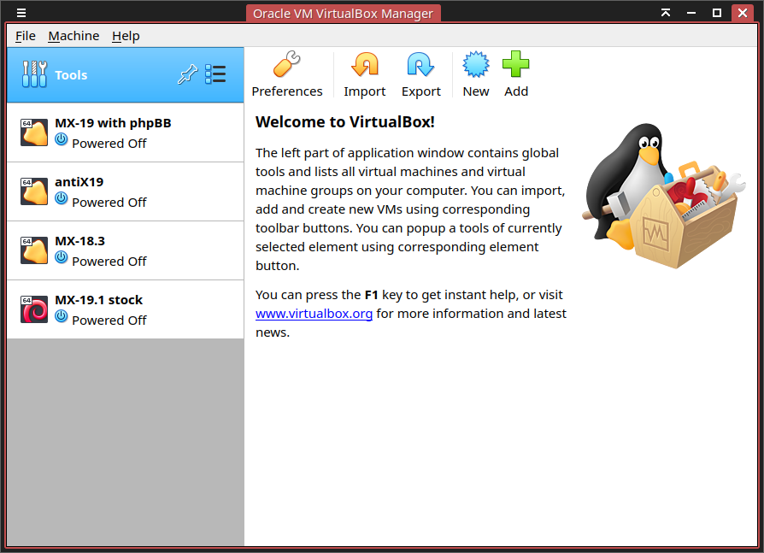
Task: Click the Welcome to VirtualBox! heading
Action: [x=345, y=122]
